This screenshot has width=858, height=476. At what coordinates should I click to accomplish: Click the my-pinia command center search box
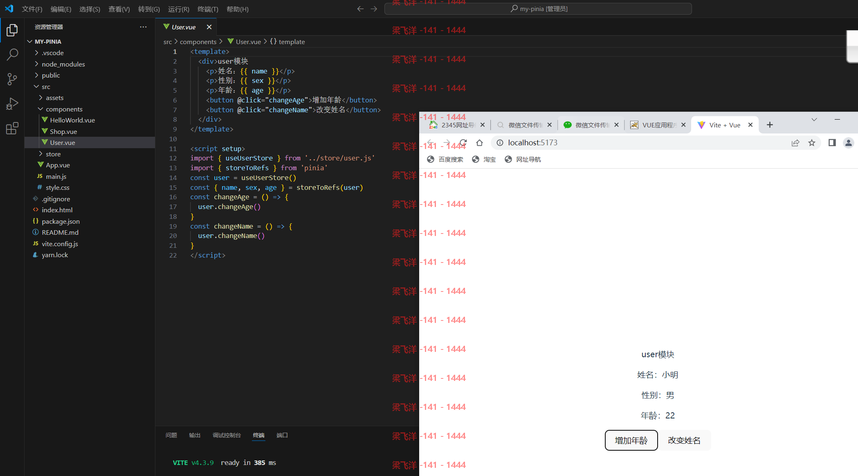coord(538,9)
